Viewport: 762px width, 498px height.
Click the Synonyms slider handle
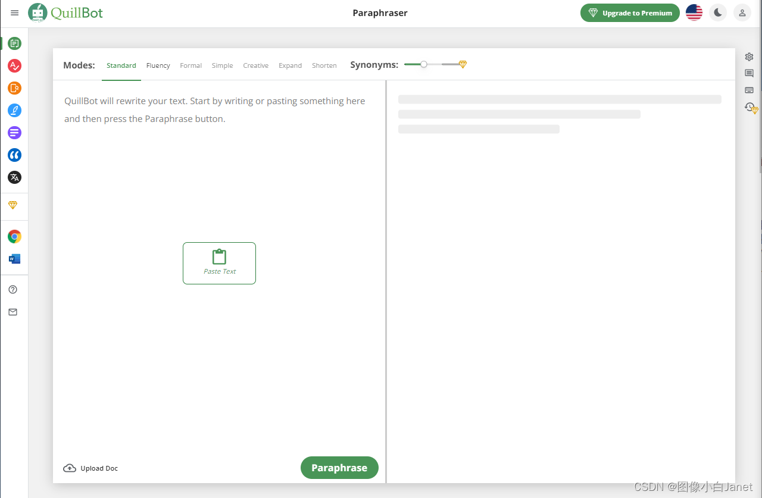(423, 64)
